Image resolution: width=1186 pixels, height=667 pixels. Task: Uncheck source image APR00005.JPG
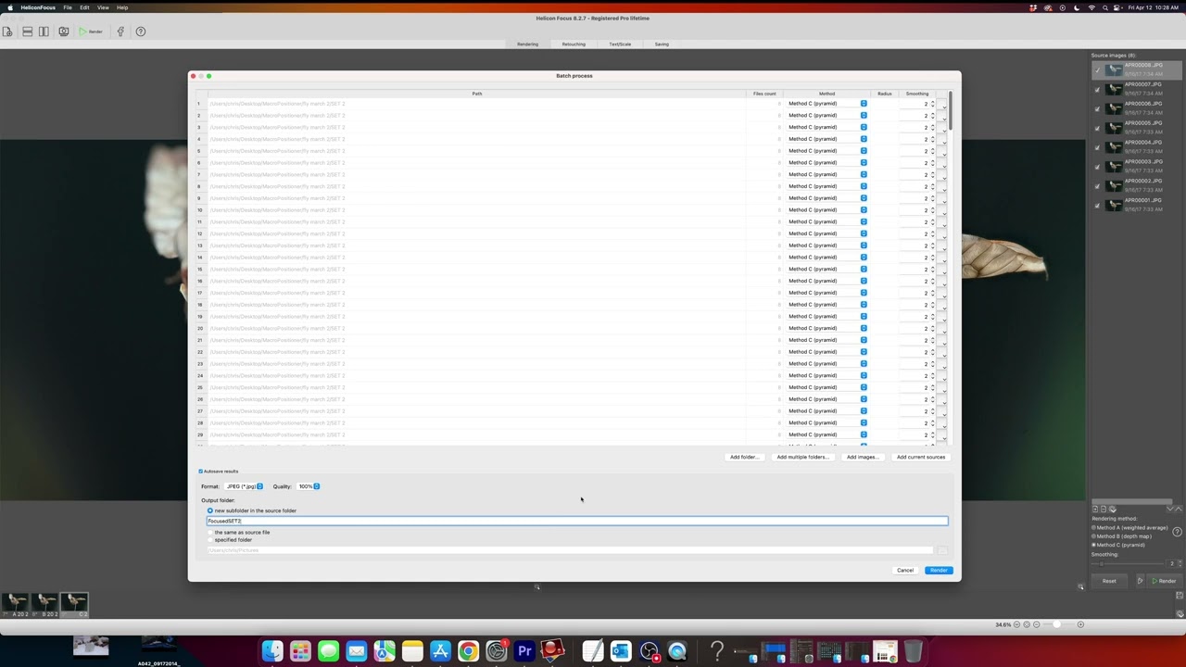1098,128
